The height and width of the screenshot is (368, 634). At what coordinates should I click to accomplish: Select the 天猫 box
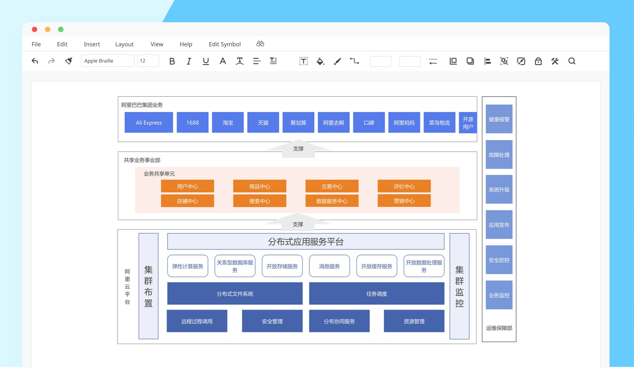pos(263,122)
